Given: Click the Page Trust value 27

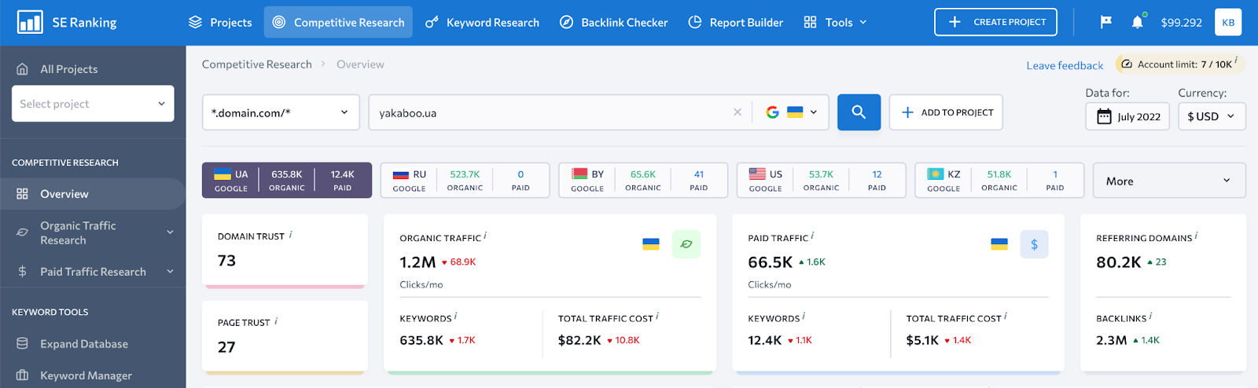Looking at the screenshot, I should pos(226,347).
